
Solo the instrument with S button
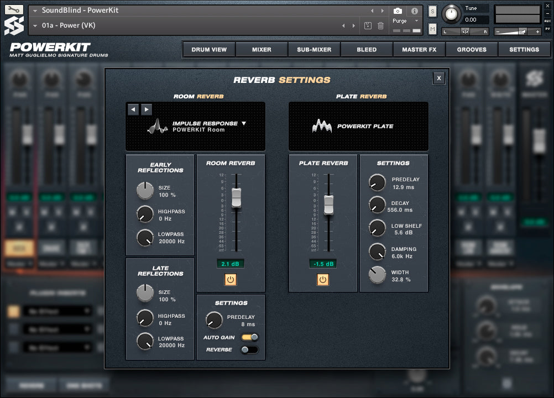click(x=432, y=11)
